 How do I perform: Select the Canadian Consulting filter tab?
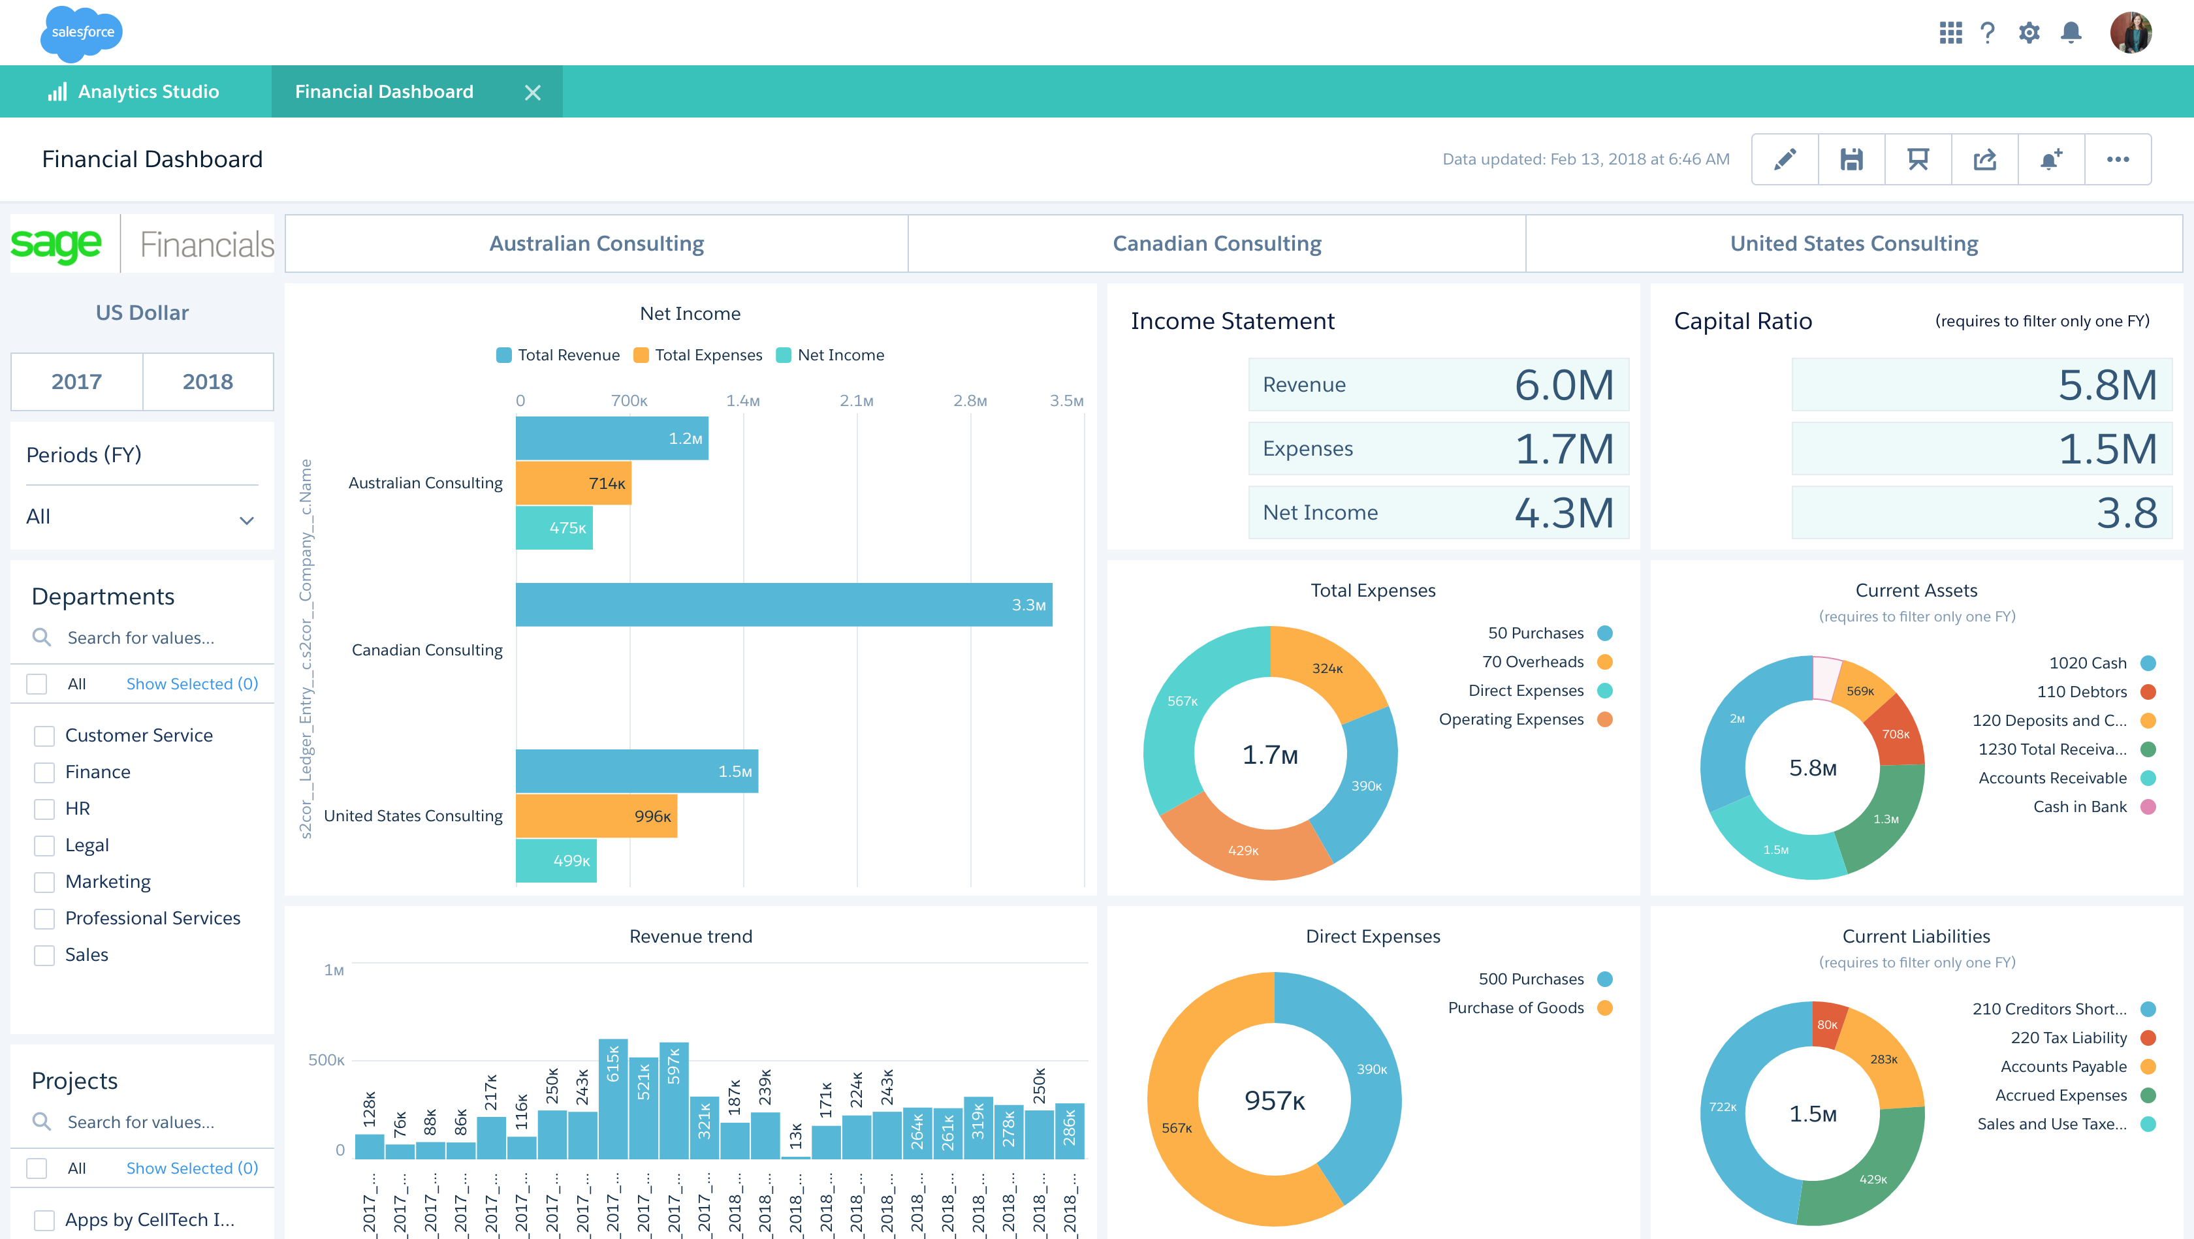click(x=1216, y=243)
